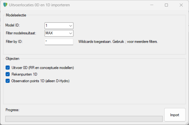Close the Uitvoerlocaties 0D en 1D dialog
Viewport: 189px width, 125px height.
(x=181, y=5)
